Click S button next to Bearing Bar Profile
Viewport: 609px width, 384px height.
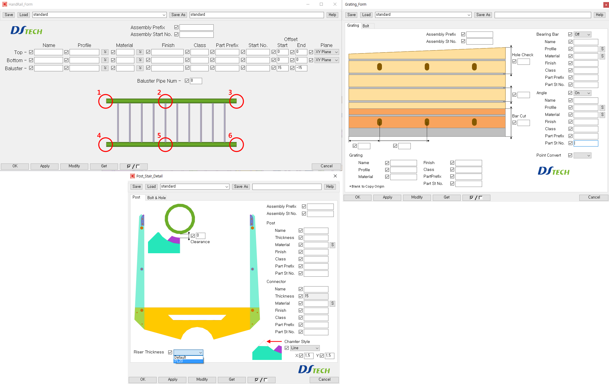pyautogui.click(x=602, y=49)
